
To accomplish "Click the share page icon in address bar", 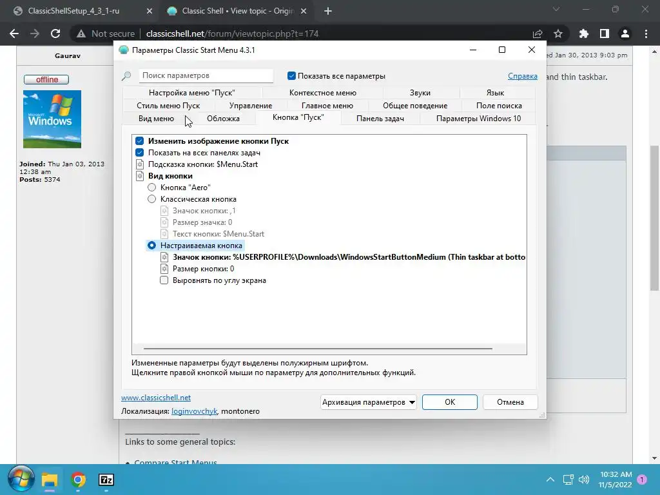I will (x=538, y=34).
